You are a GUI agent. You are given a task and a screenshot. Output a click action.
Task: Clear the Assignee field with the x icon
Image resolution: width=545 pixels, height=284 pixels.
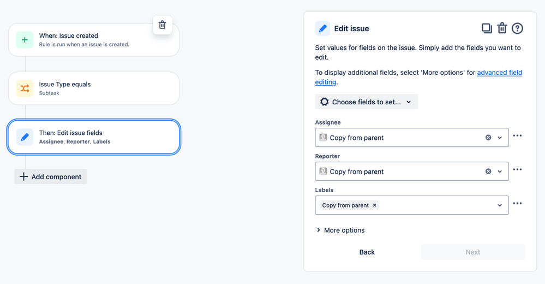click(x=488, y=138)
